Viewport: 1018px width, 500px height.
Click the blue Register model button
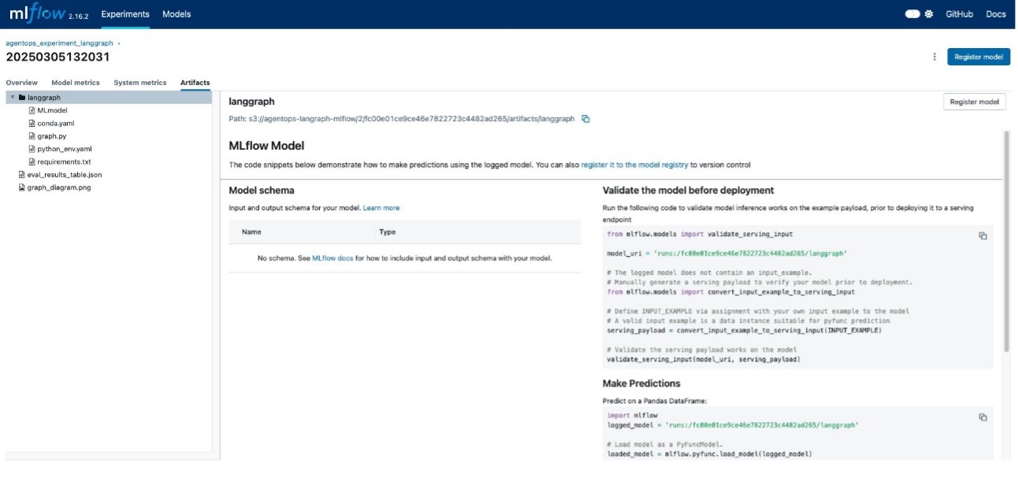(979, 57)
